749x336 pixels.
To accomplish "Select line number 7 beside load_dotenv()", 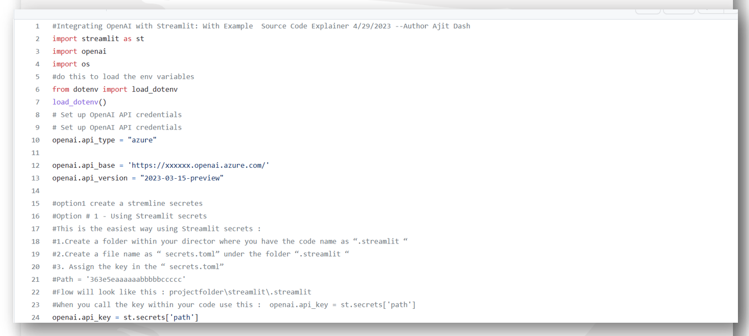I will pos(37,102).
